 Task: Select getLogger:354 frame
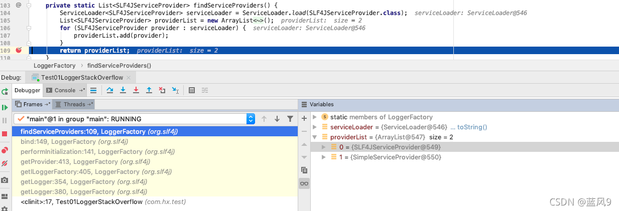(155, 182)
